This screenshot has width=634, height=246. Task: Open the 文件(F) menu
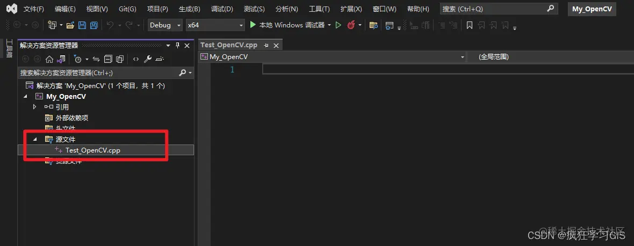point(33,9)
